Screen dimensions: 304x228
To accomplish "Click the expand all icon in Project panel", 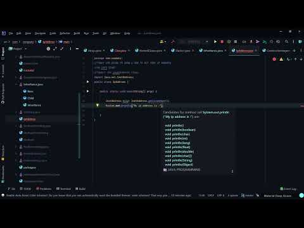I will [x=55, y=49].
